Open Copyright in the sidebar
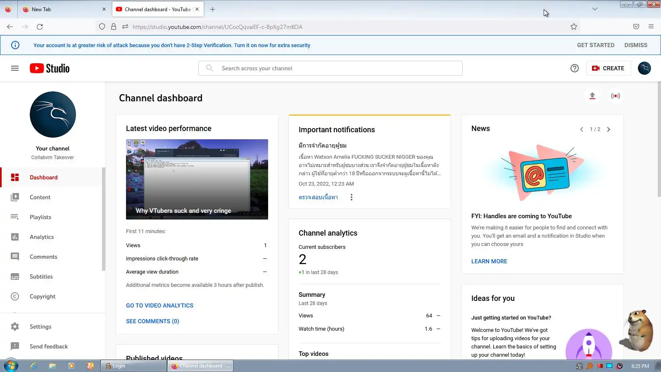The width and height of the screenshot is (661, 372). 51,296
